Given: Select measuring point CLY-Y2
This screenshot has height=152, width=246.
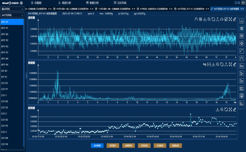Looking at the screenshot, I should [12, 108].
